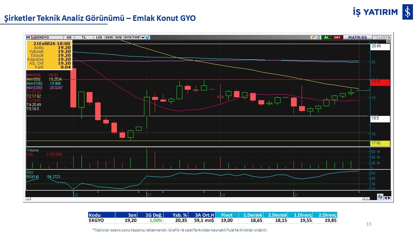
Task: Toggle the LIN linear scale button
Action: point(99,37)
